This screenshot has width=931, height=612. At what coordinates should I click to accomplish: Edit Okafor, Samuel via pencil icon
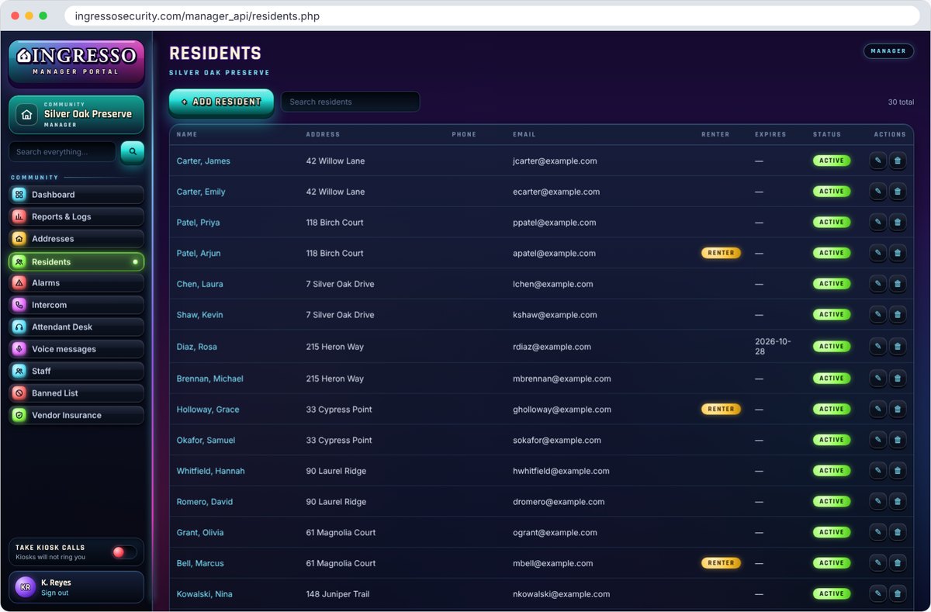tap(877, 440)
